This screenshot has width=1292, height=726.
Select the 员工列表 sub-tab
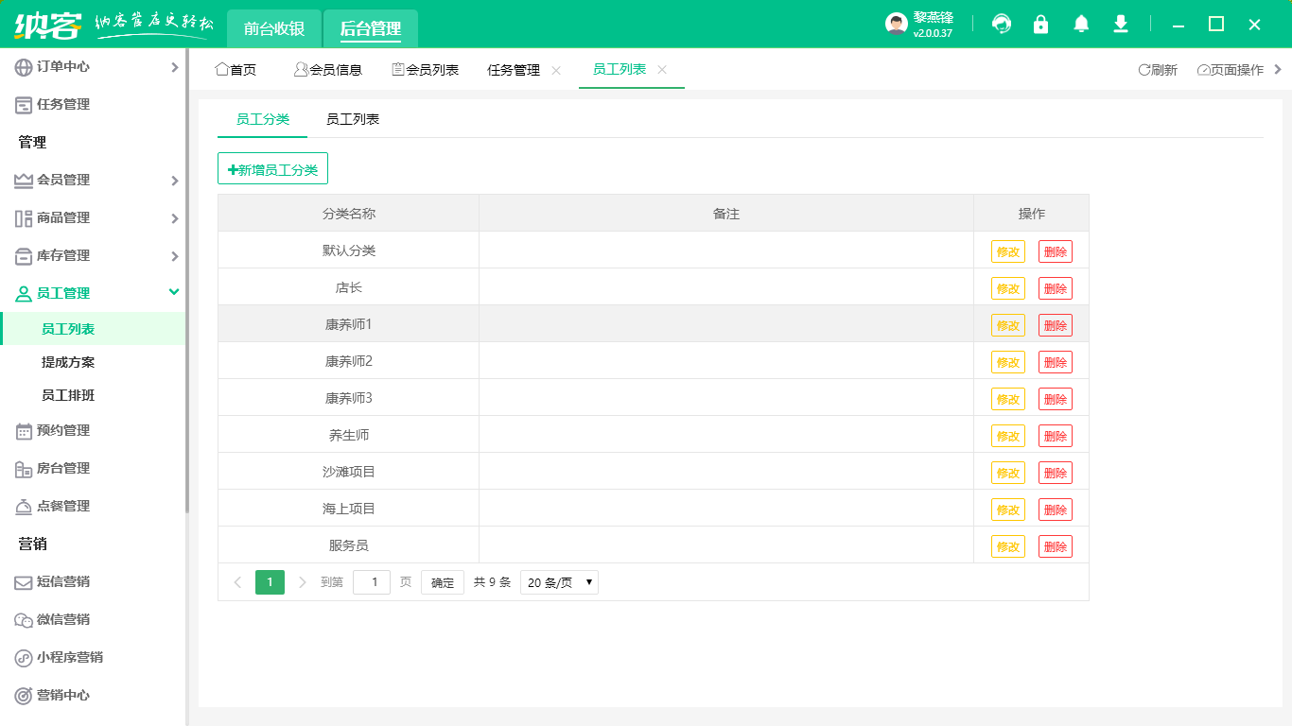353,119
